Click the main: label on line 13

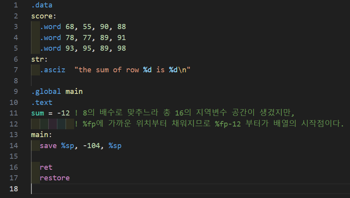coord(42,135)
